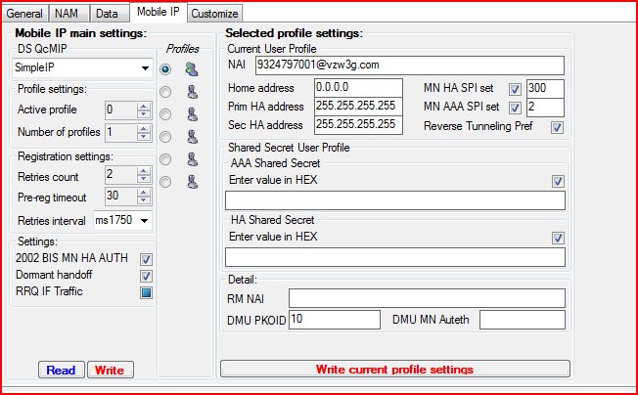Click Write current profile settings button
The width and height of the screenshot is (638, 395).
394,370
